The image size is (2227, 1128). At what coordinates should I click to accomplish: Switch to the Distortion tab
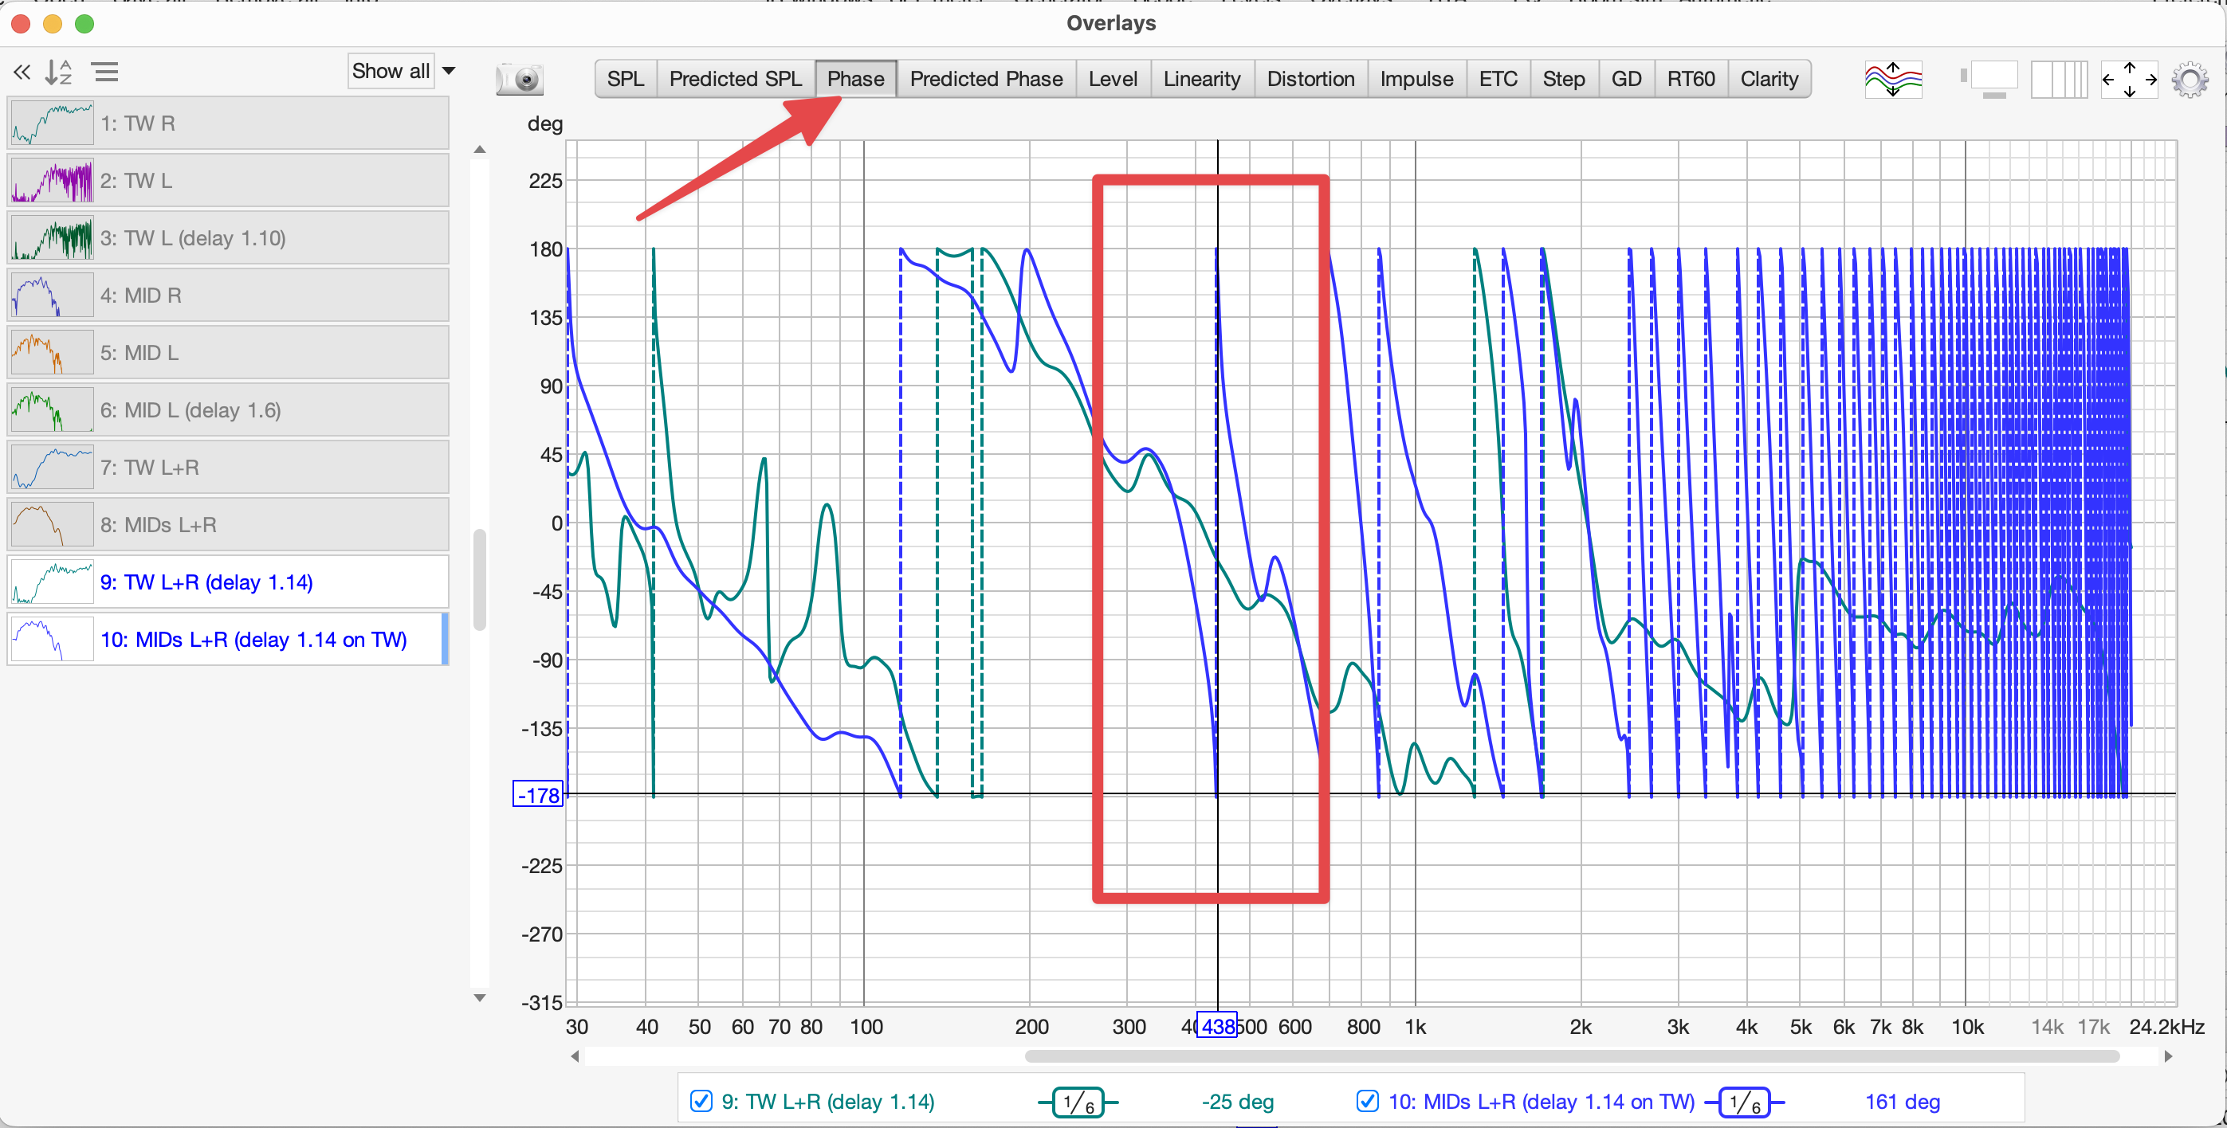pyautogui.click(x=1310, y=79)
